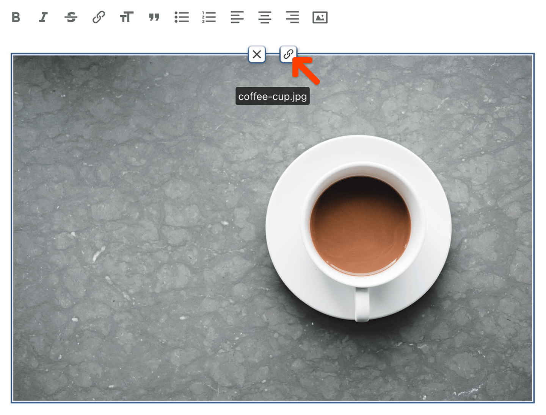Image resolution: width=546 pixels, height=415 pixels.
Task: Toggle bold formatting in the toolbar
Action: 16,17
